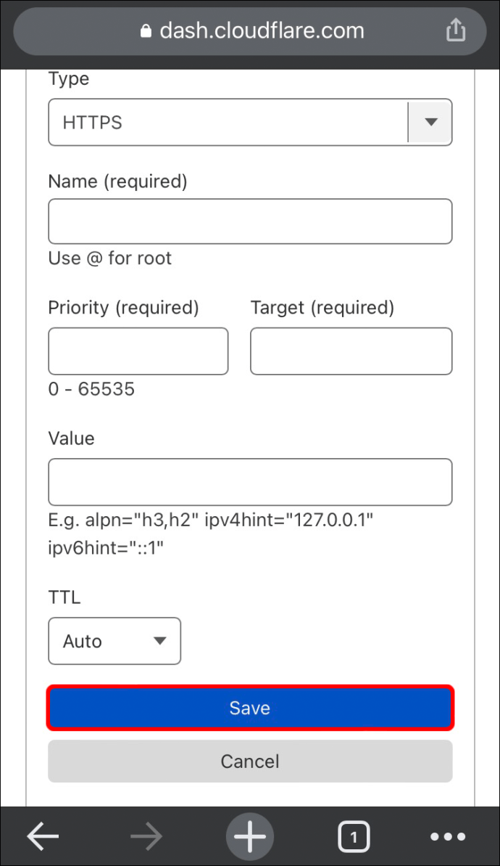Open the browser more options menu
The height and width of the screenshot is (866, 500).
448,836
